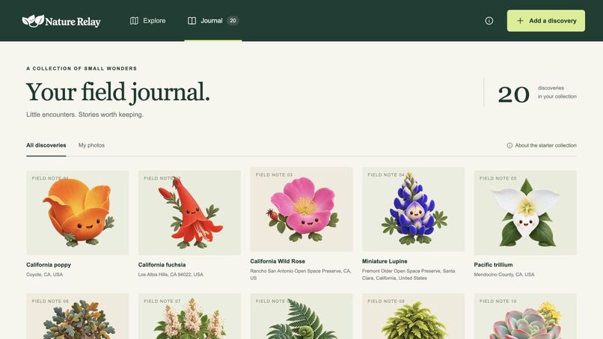Open Field Note 07 blossom thumbnail
603x339 pixels.
coord(189,317)
